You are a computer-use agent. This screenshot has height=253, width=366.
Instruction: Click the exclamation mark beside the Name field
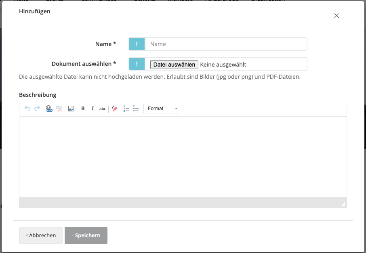click(137, 44)
